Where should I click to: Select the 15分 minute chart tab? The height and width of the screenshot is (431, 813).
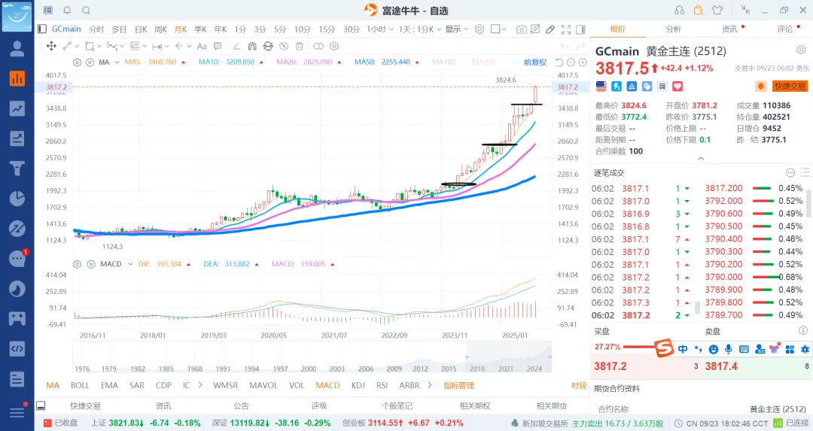pos(327,29)
